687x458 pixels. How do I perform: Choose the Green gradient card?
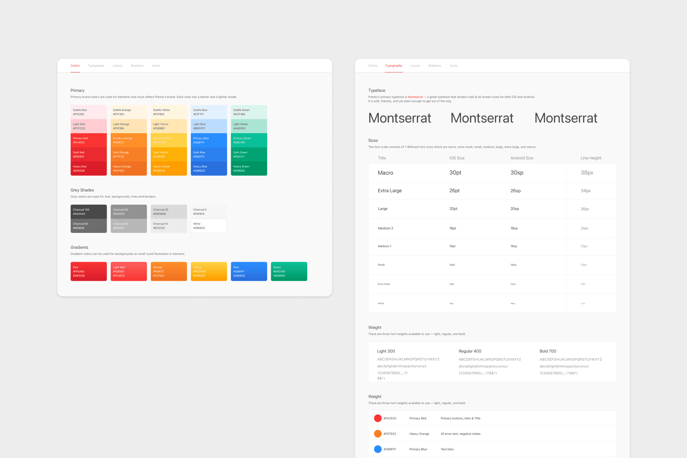289,271
